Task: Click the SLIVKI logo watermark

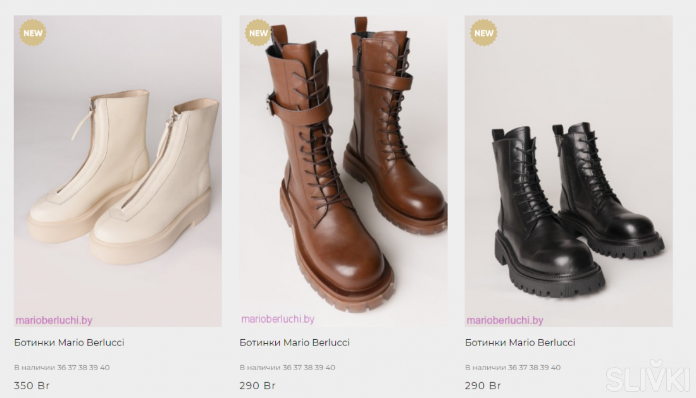Action: (647, 377)
